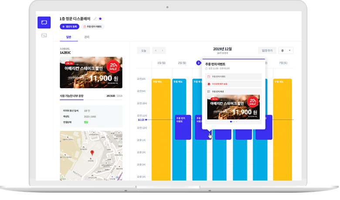Go to next week arrow
Screen dimensions: 340x200
pos(162,50)
